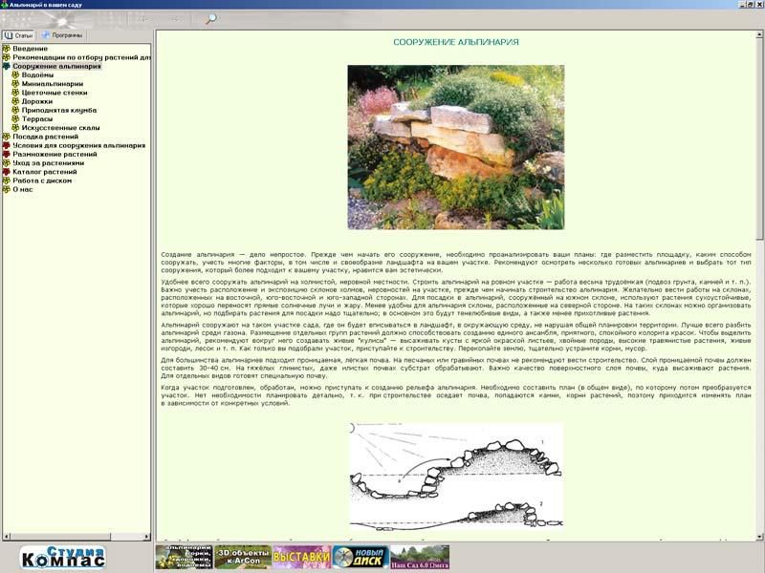Open the Искусственные скалы article

click(60, 127)
